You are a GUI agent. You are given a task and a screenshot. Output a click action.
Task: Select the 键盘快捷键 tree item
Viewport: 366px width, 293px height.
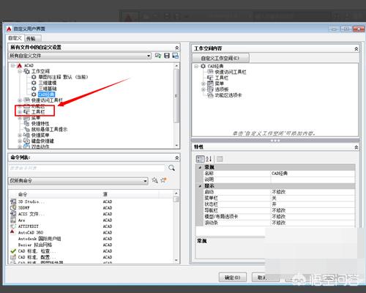pos(42,141)
